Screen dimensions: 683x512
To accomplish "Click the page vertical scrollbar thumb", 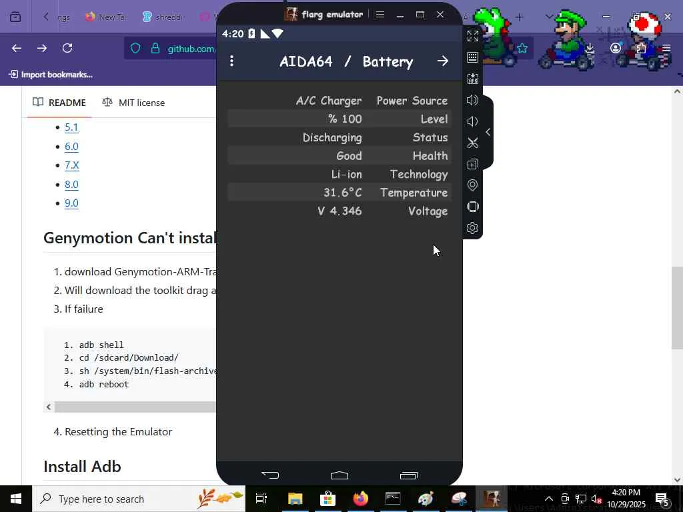I will 677,308.
